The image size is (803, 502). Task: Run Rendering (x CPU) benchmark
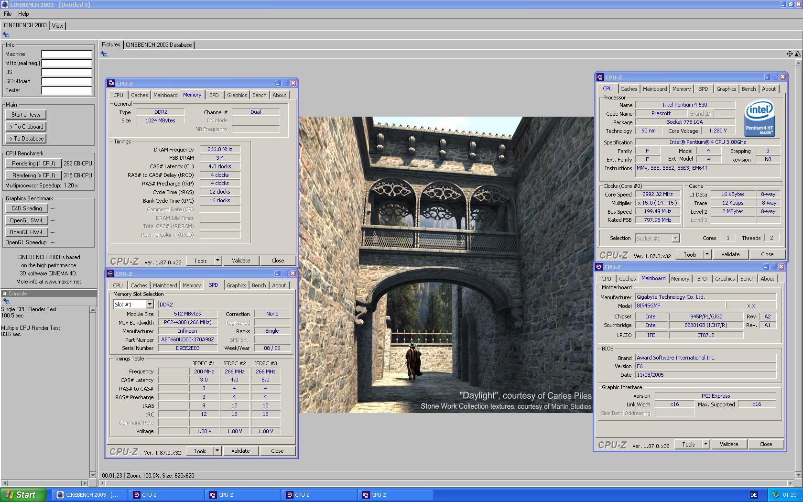tap(33, 175)
